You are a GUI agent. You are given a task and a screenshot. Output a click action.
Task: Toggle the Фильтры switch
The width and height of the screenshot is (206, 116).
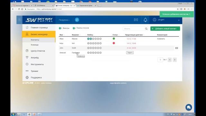[60, 28]
